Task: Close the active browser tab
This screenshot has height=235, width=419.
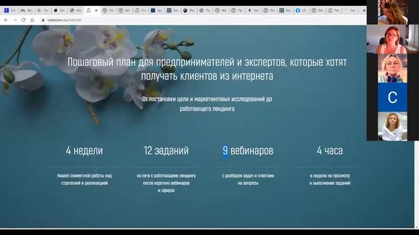Action: (96, 10)
